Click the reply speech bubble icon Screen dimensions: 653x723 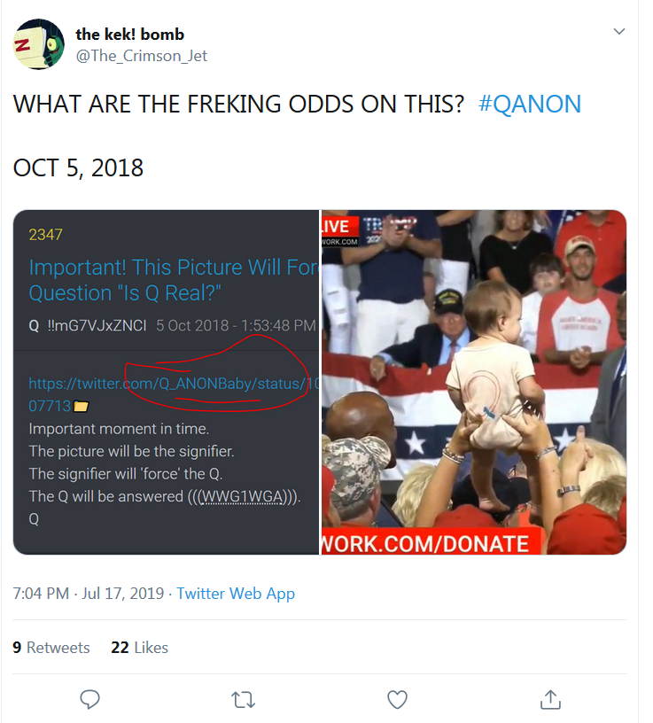tap(89, 700)
